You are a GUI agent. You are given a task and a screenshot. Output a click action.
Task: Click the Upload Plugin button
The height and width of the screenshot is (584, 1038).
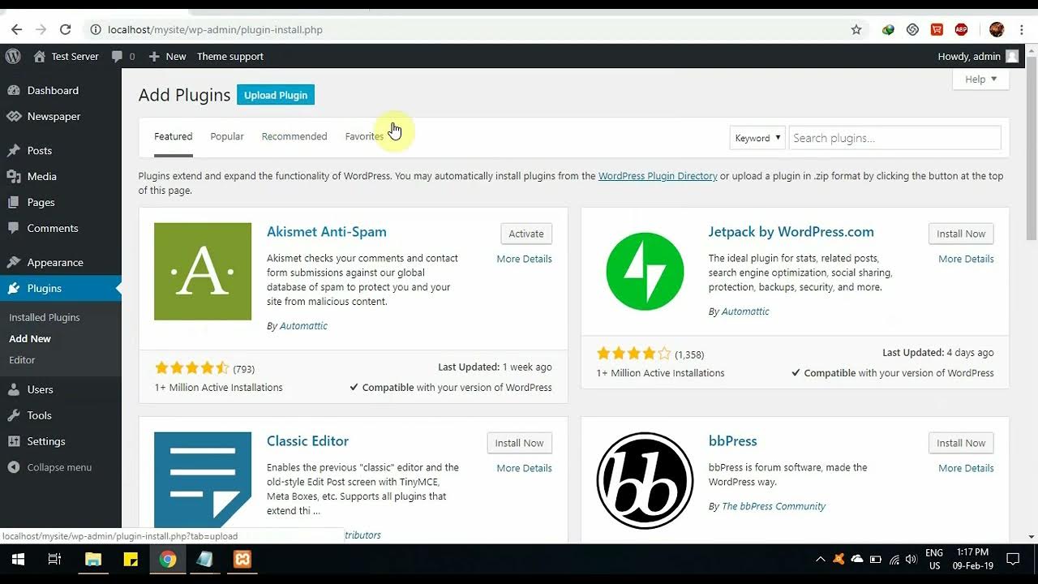276,95
